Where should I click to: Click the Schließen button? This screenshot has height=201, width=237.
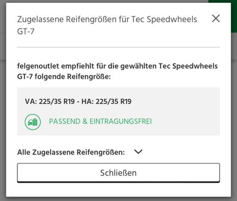pos(118,173)
